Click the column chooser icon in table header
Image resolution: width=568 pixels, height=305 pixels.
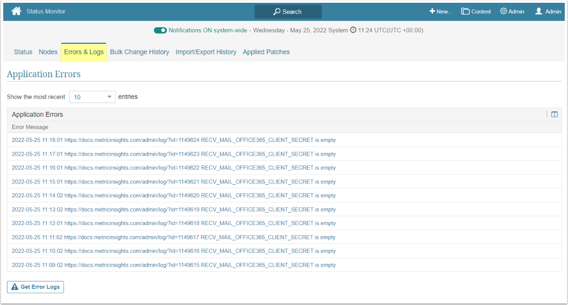[x=554, y=115]
